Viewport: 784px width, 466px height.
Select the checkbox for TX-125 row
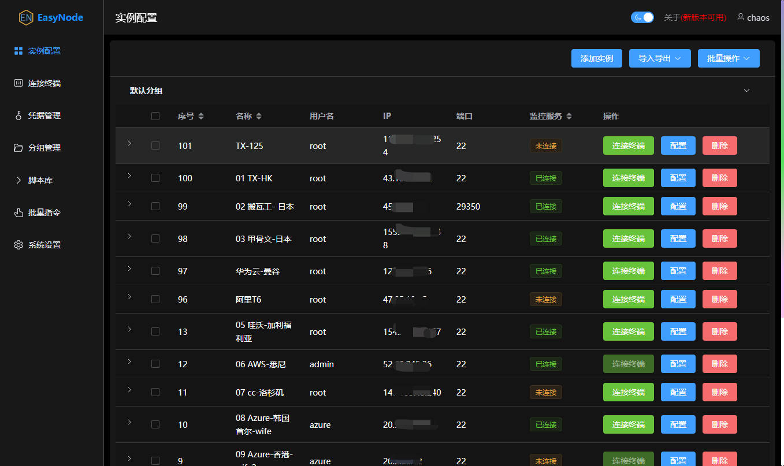pos(155,146)
